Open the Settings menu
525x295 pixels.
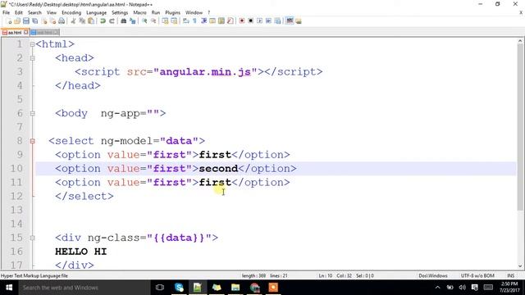[x=120, y=12]
